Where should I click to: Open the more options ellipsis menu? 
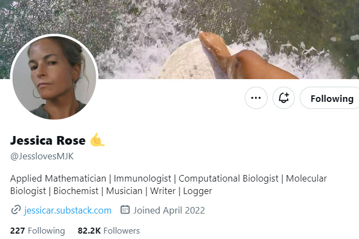pos(256,98)
